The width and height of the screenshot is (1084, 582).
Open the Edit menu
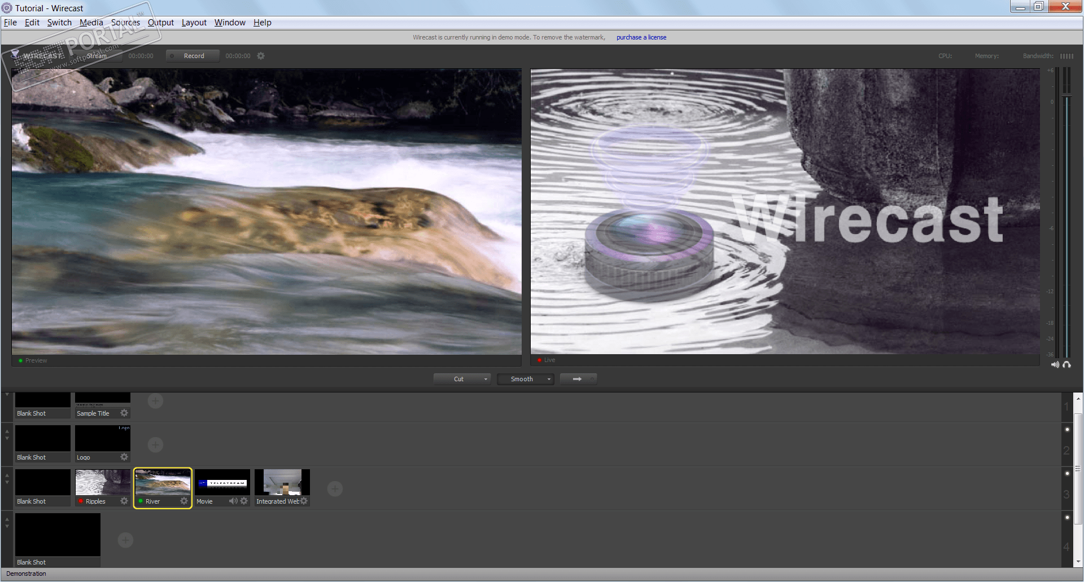[x=32, y=23]
